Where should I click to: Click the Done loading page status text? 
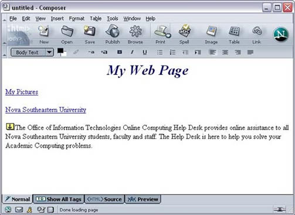click(x=79, y=210)
